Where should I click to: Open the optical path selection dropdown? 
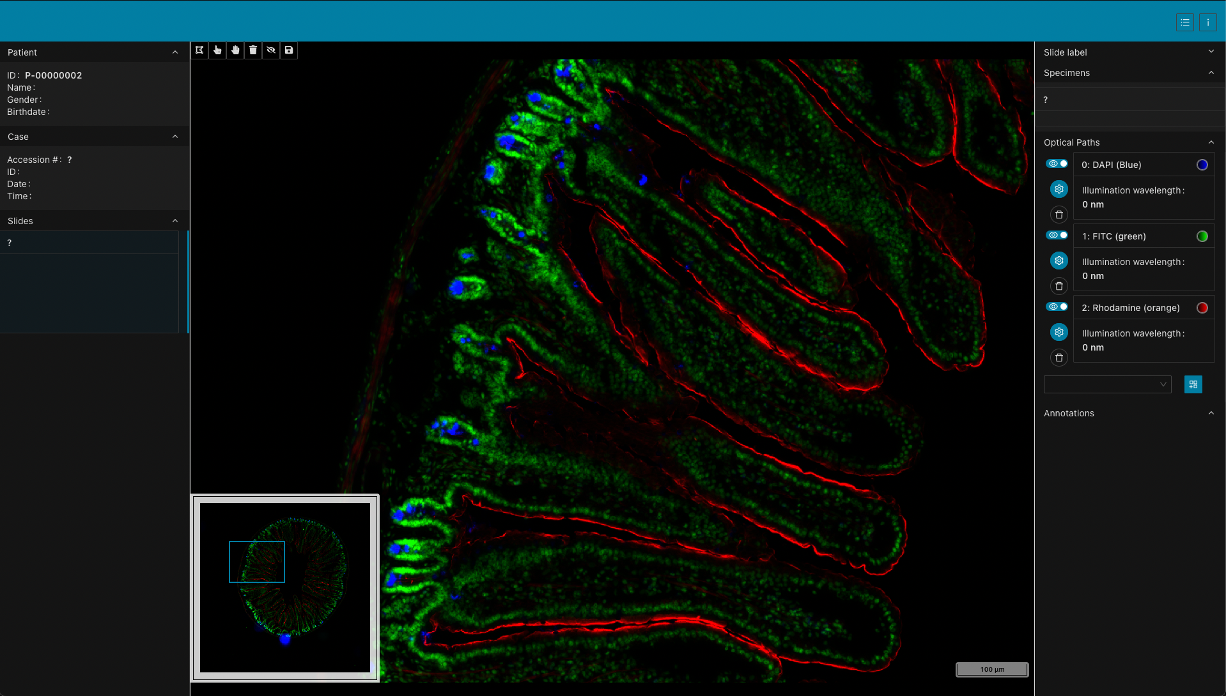coord(1107,384)
